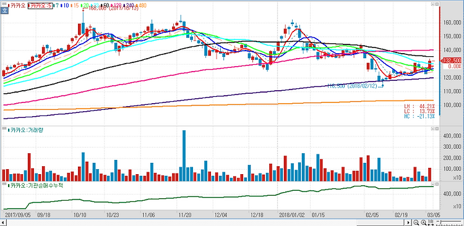Image resolution: width=464 pixels, height=226 pixels.
Task: Select the boxed 카카오:5 moving average legend
Action: click(x=40, y=6)
